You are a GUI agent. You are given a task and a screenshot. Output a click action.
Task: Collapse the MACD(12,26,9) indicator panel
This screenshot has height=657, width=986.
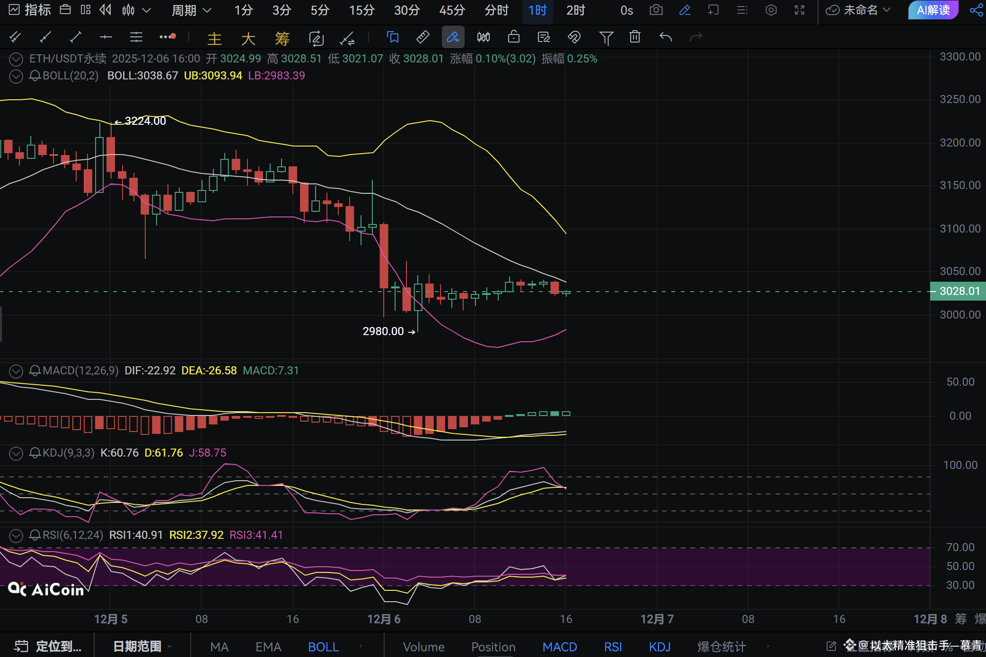[16, 371]
